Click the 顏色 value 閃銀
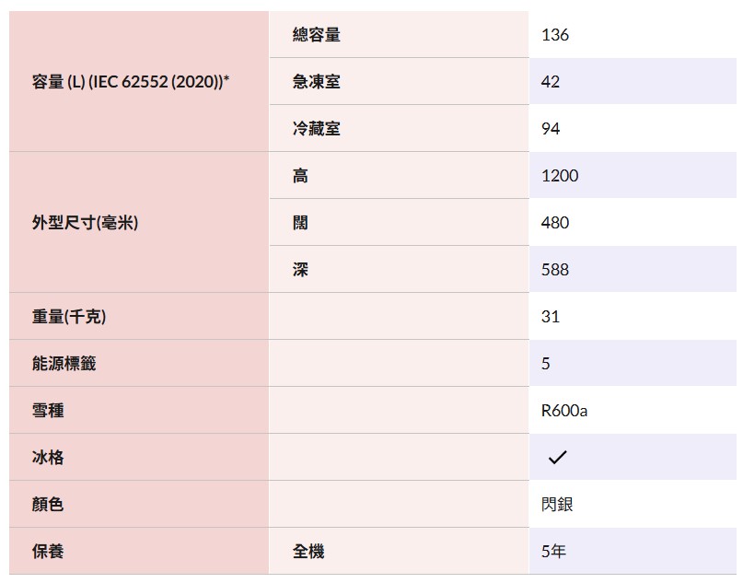The image size is (743, 583). click(557, 504)
